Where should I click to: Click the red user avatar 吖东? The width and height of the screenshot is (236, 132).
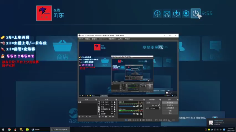[x=44, y=13]
